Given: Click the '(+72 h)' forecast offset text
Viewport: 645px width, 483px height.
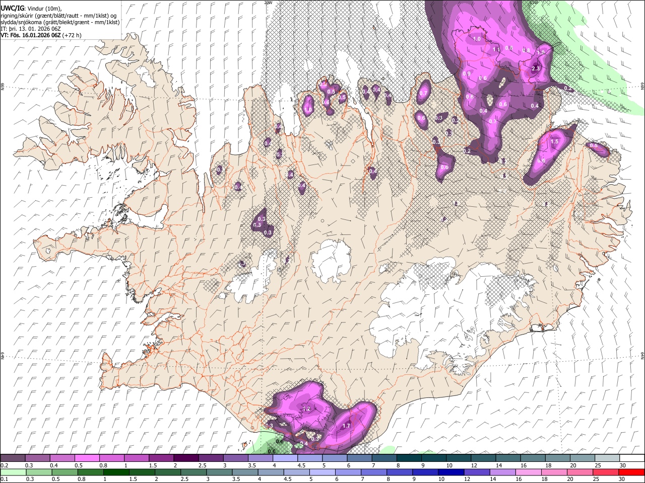Looking at the screenshot, I should coord(72,35).
